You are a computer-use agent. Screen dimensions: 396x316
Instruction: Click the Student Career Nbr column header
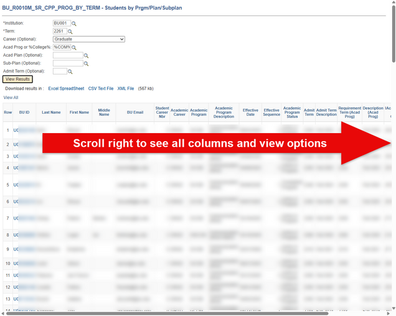click(x=162, y=113)
